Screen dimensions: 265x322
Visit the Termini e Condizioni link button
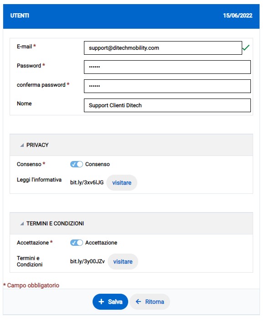[x=123, y=261]
